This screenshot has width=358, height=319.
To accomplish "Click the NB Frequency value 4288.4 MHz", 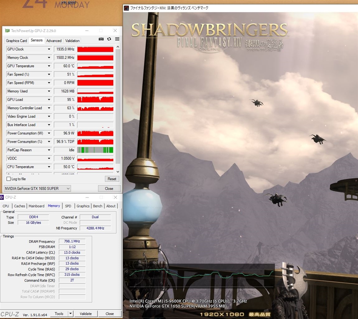I will click(x=95, y=228).
